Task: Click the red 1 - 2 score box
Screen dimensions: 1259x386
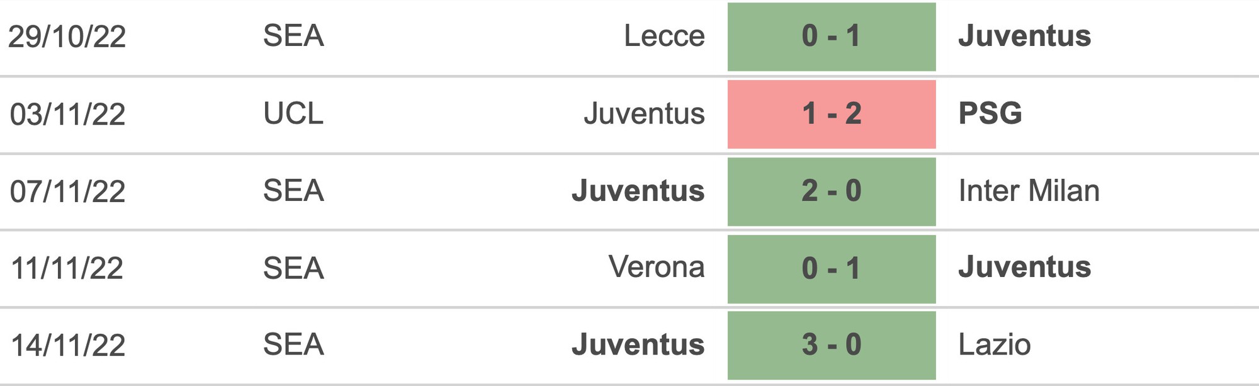Action: click(832, 114)
